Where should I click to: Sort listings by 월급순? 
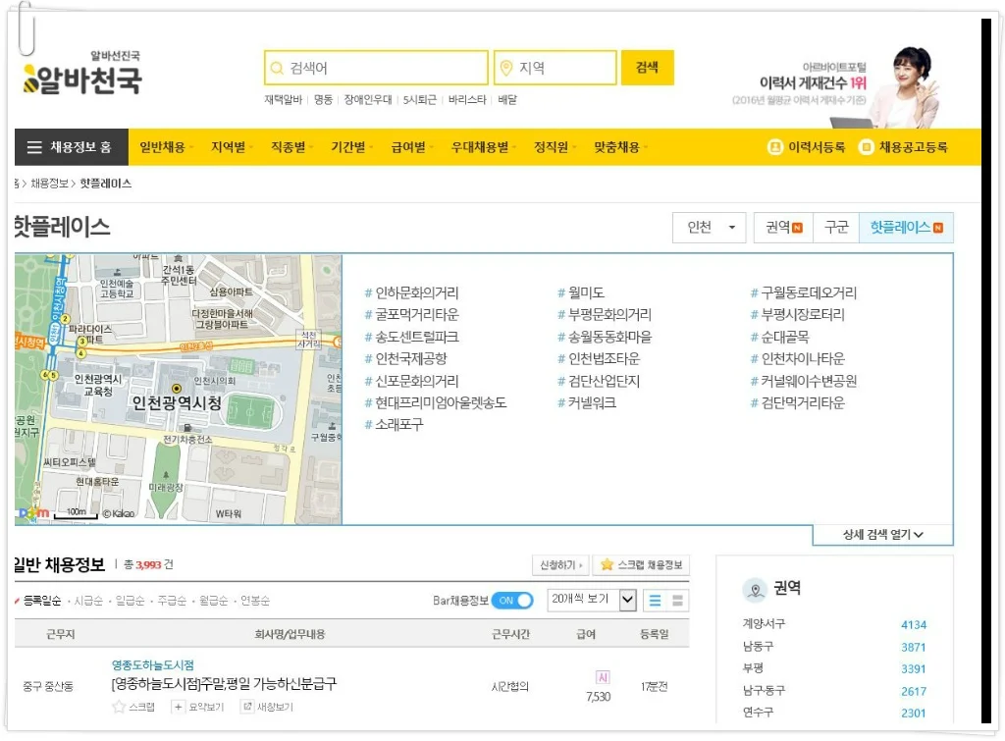pyautogui.click(x=213, y=601)
